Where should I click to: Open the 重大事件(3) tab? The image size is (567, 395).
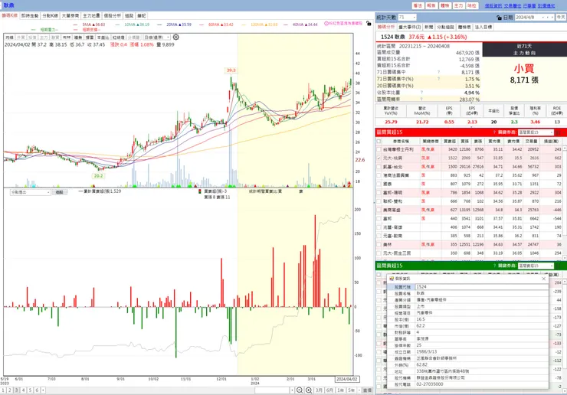(x=410, y=27)
